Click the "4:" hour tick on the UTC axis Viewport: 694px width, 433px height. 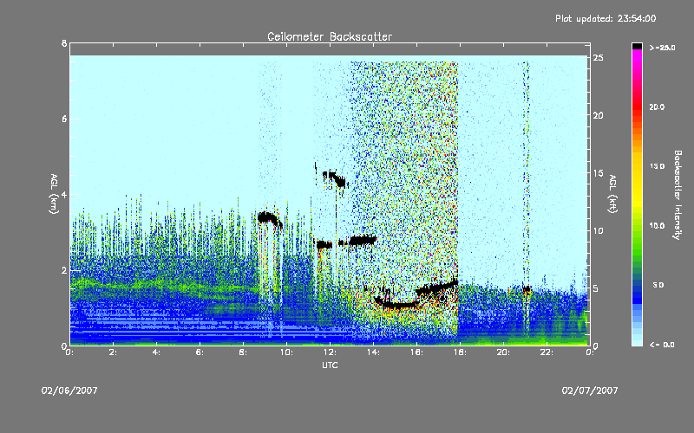(157, 352)
